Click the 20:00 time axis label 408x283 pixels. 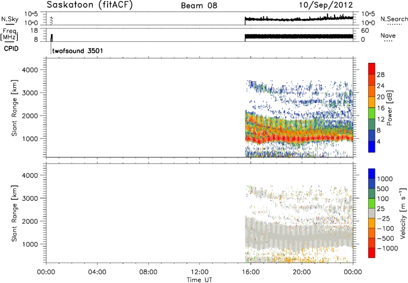tap(301, 272)
